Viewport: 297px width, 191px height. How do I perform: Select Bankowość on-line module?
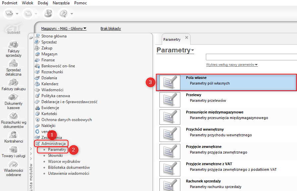click(58, 66)
